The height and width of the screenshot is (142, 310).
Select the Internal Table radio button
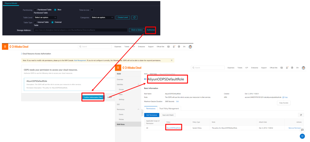click(35, 22)
